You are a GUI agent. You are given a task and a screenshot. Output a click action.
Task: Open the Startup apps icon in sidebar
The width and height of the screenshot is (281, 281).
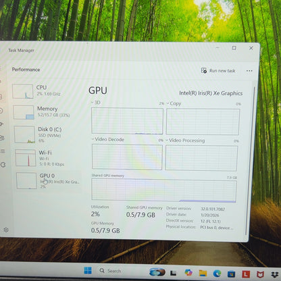pyautogui.click(x=1, y=124)
